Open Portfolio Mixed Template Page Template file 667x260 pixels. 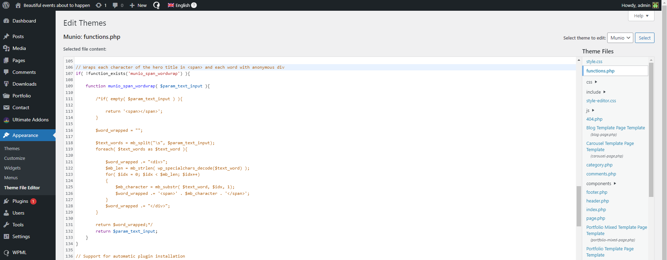click(617, 233)
